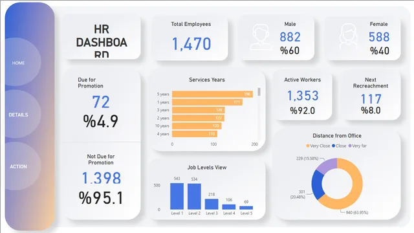
Task: Click the 543 label above Level 1
Action: (x=177, y=179)
